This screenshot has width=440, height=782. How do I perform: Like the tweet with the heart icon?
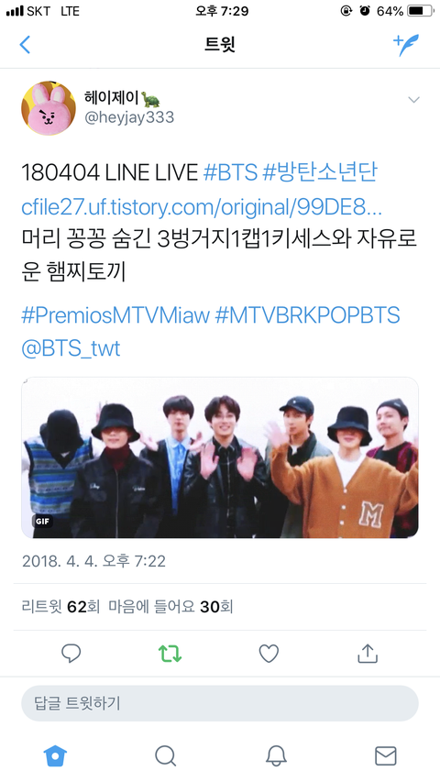pyautogui.click(x=269, y=654)
